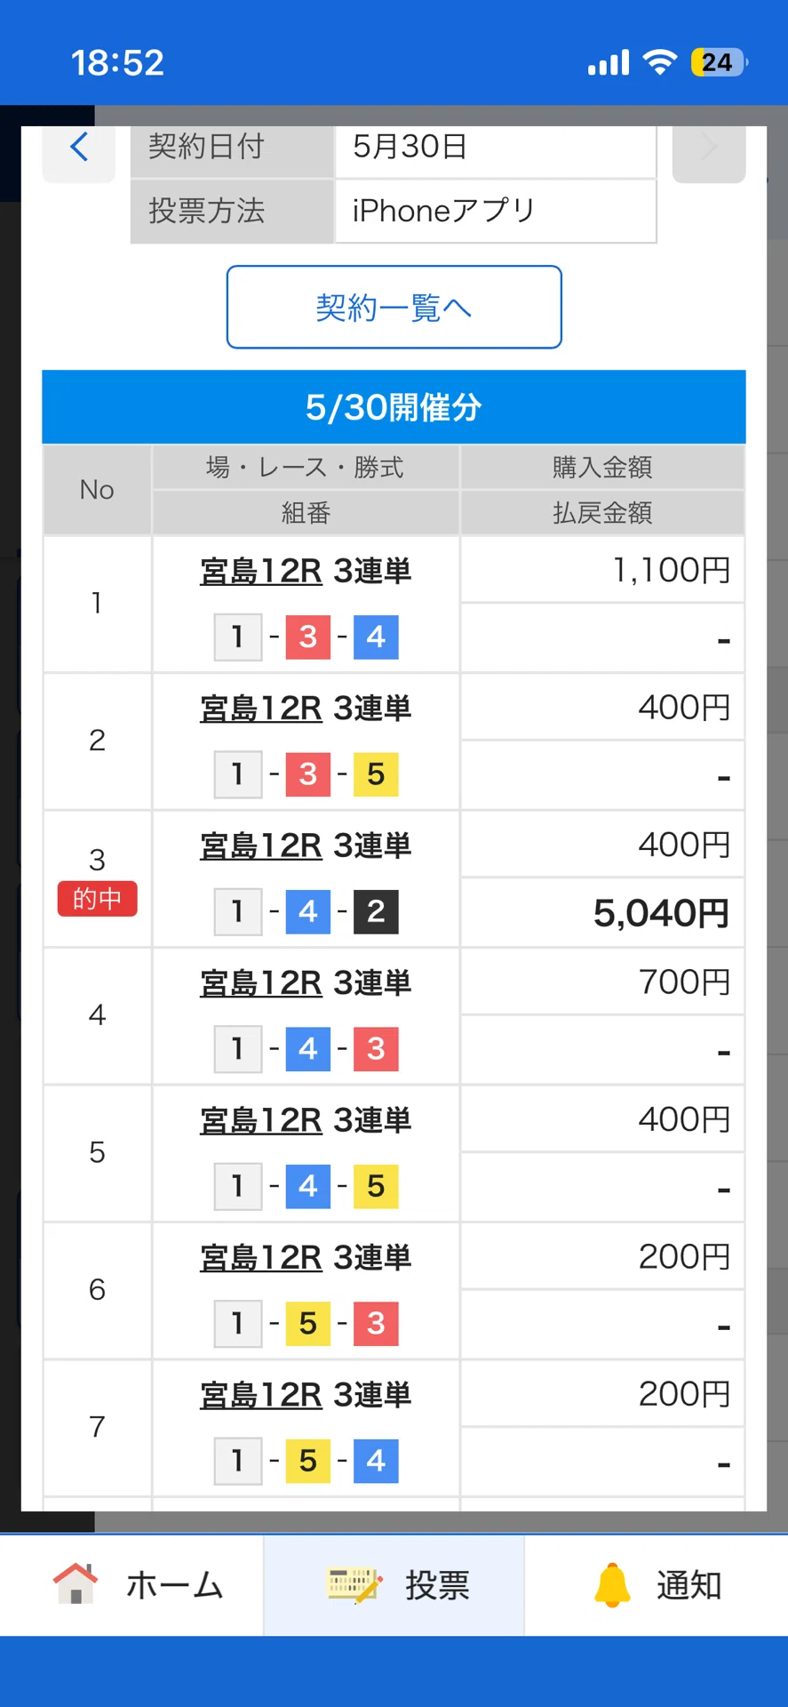Open the notification bell icon

tap(612, 1585)
